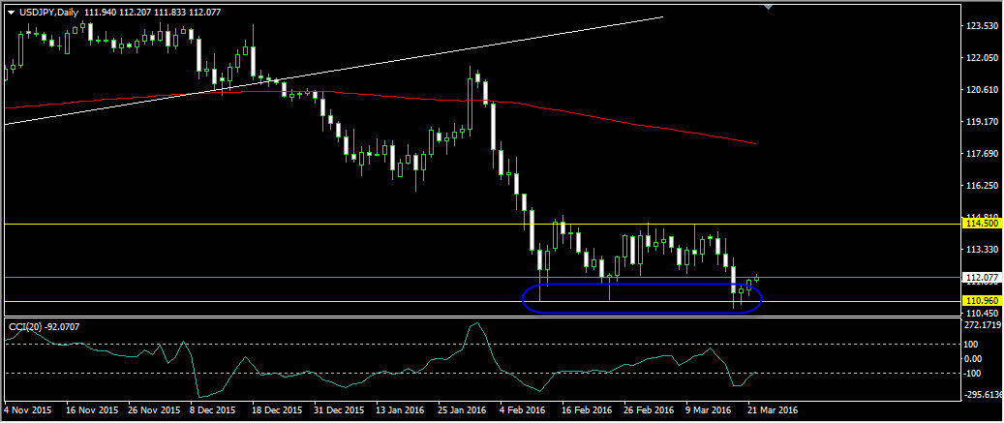The height and width of the screenshot is (423, 1004).
Task: Click the 26 Feb 2016 date label
Action: (x=649, y=409)
